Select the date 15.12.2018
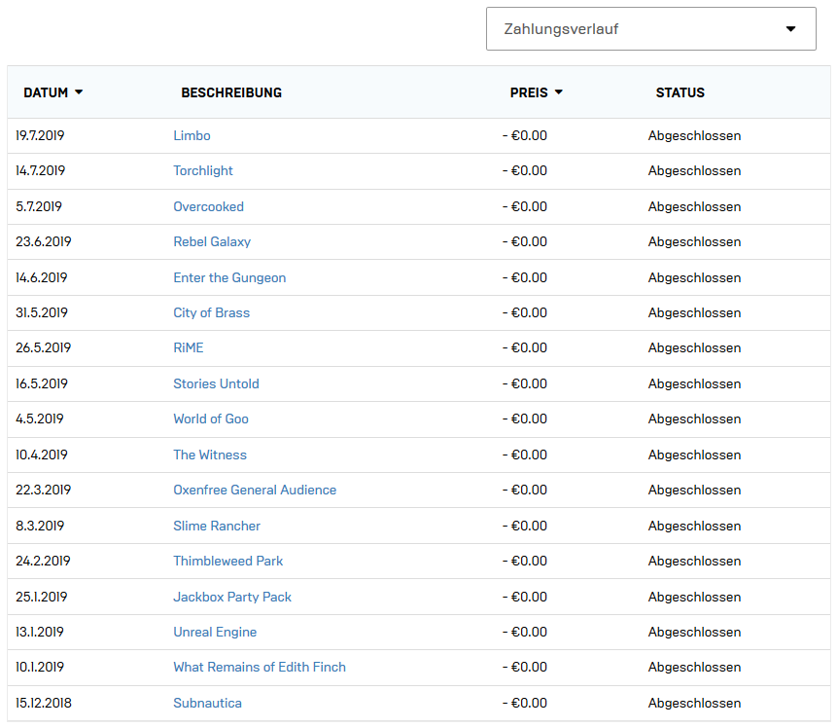Image resolution: width=838 pixels, height=728 pixels. 44,704
